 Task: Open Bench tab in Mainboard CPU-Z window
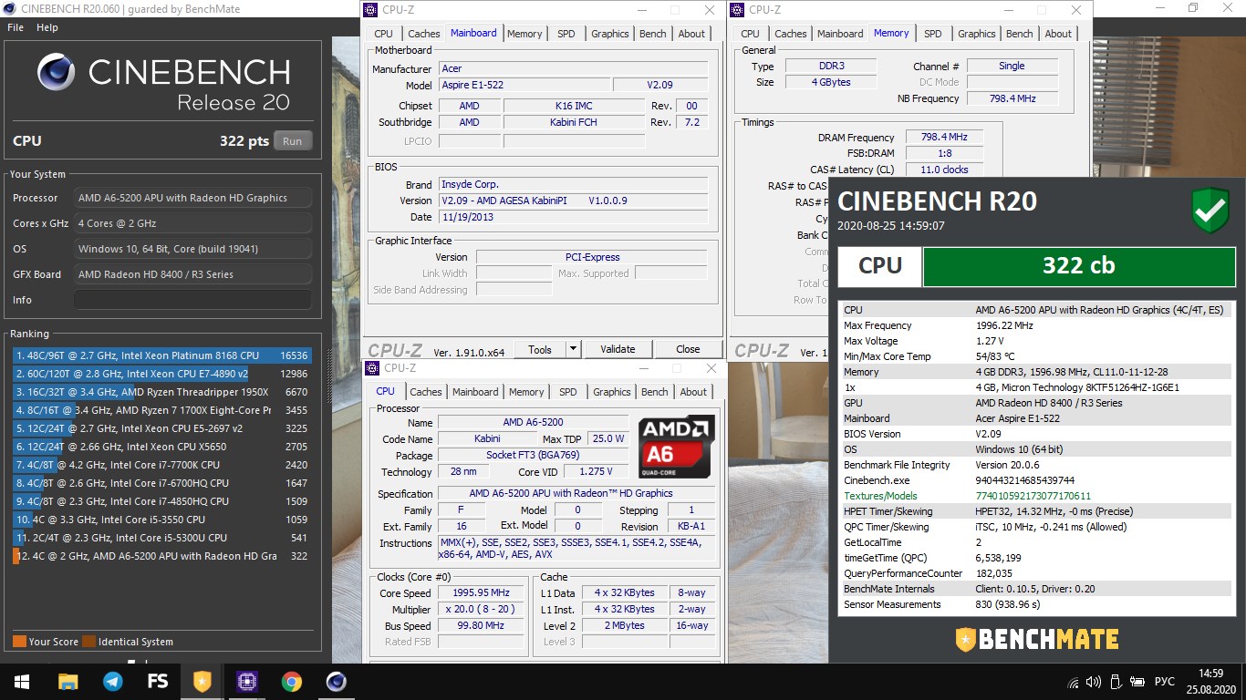click(653, 34)
